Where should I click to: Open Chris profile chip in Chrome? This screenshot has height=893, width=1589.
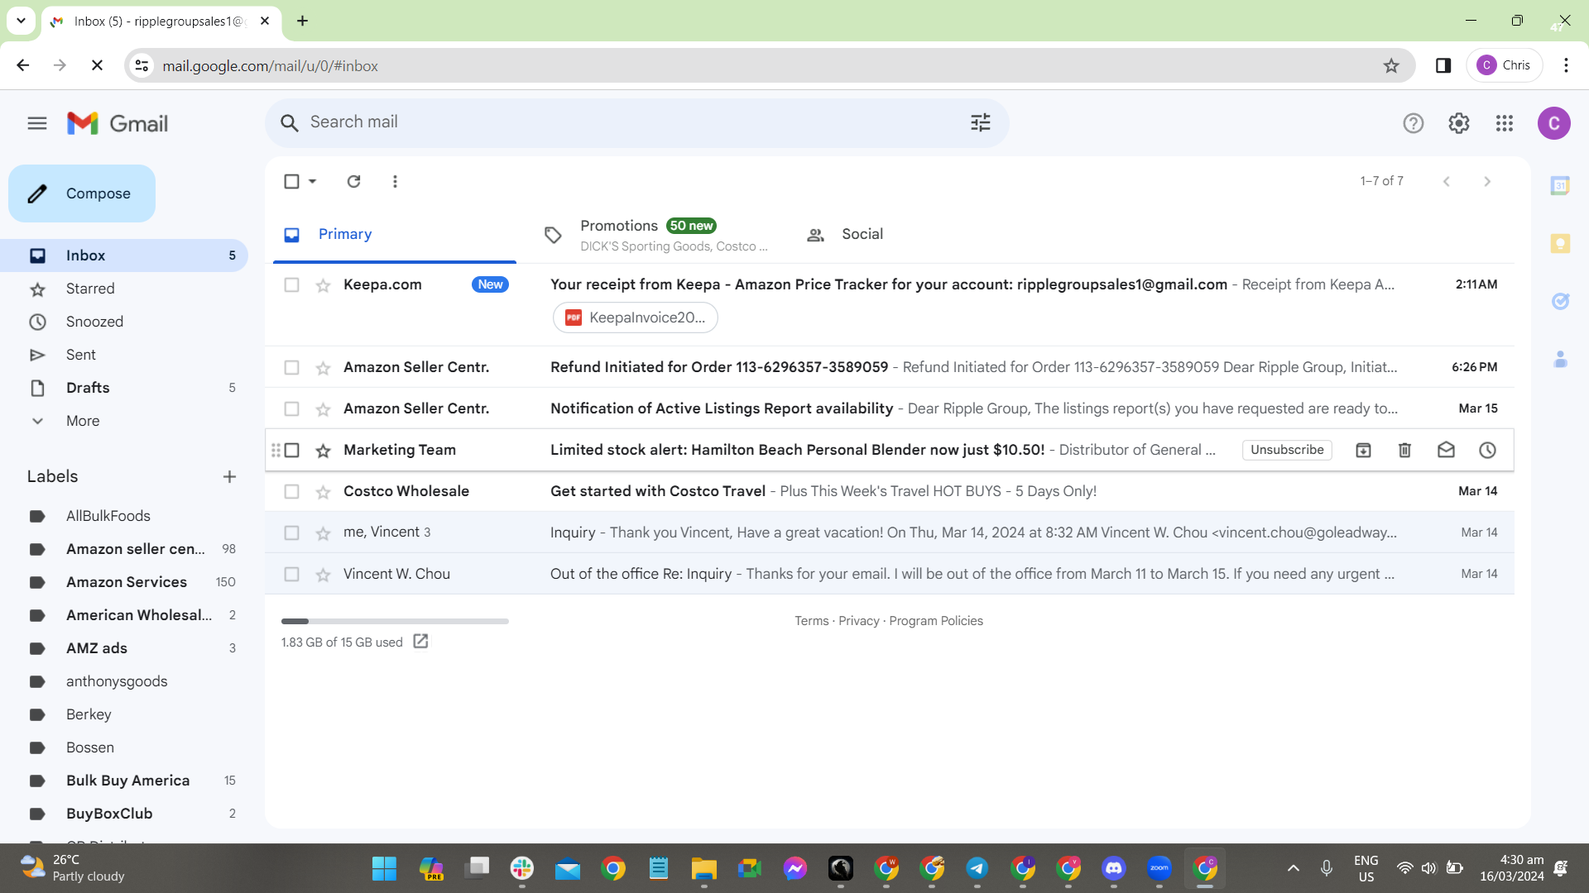click(x=1504, y=65)
